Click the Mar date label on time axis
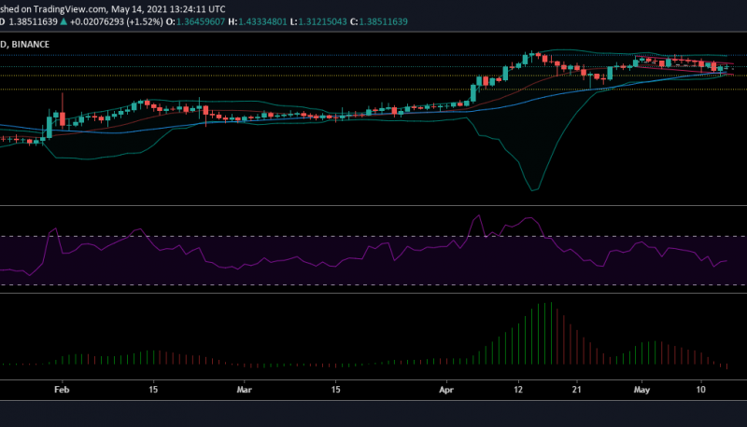The image size is (747, 427). (244, 390)
